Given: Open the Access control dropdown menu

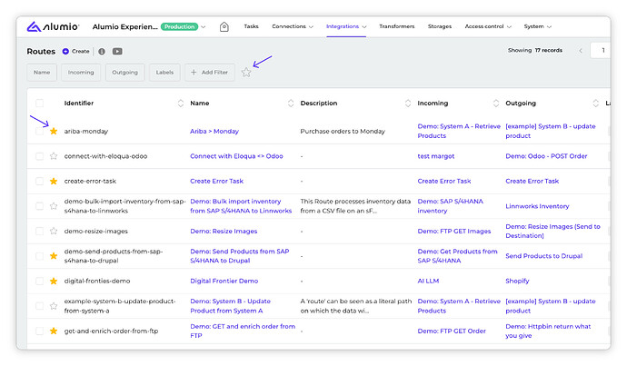Looking at the screenshot, I should click(x=488, y=26).
